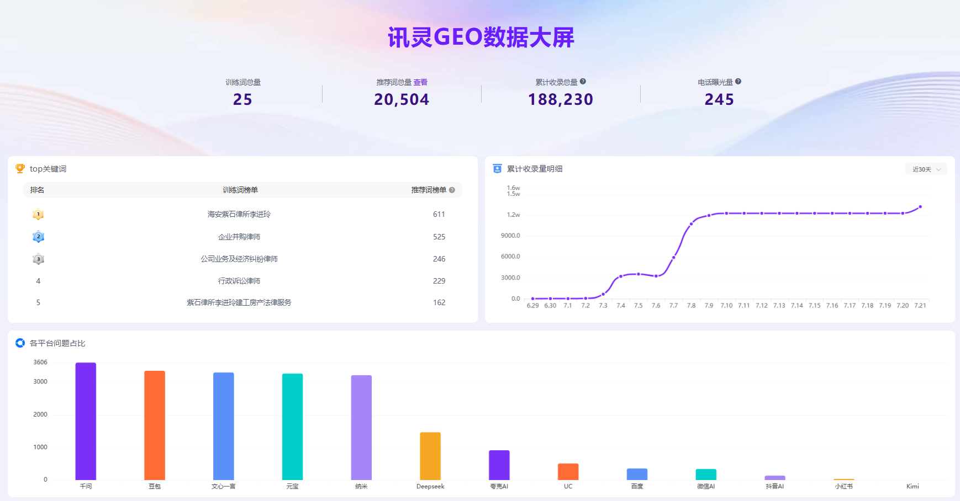
Task: Click the line chart data point for 7.7
Action: (673, 257)
